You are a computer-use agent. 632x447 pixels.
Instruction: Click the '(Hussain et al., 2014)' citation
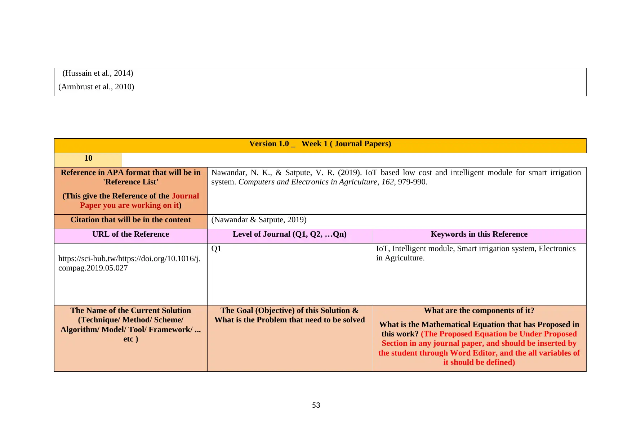[98, 73]
